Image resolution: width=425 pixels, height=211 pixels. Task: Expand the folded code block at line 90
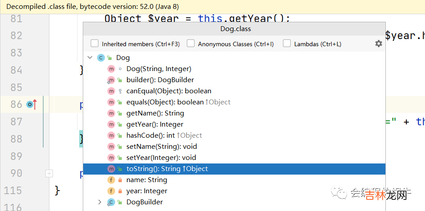pyautogui.click(x=49, y=173)
